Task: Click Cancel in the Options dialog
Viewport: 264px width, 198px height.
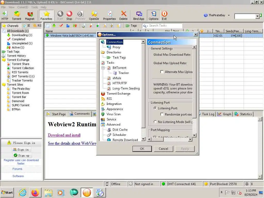Action: click(163, 149)
